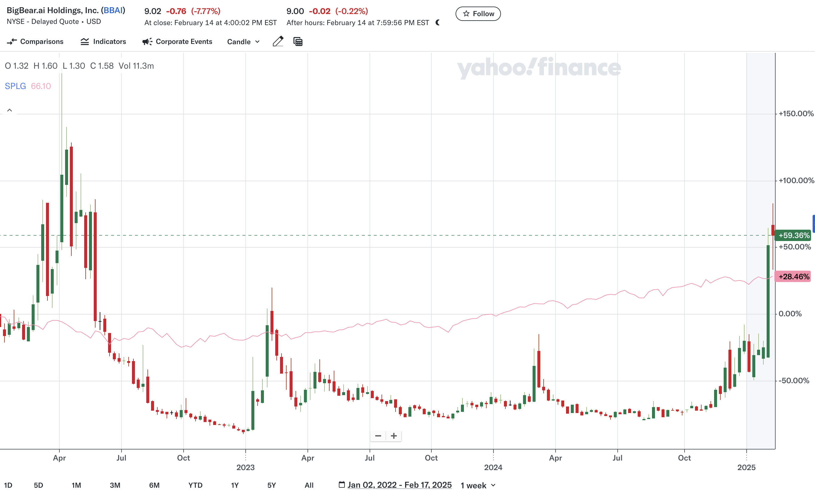Switch to the 1M range
Screen dimensions: 815x491
click(76, 485)
